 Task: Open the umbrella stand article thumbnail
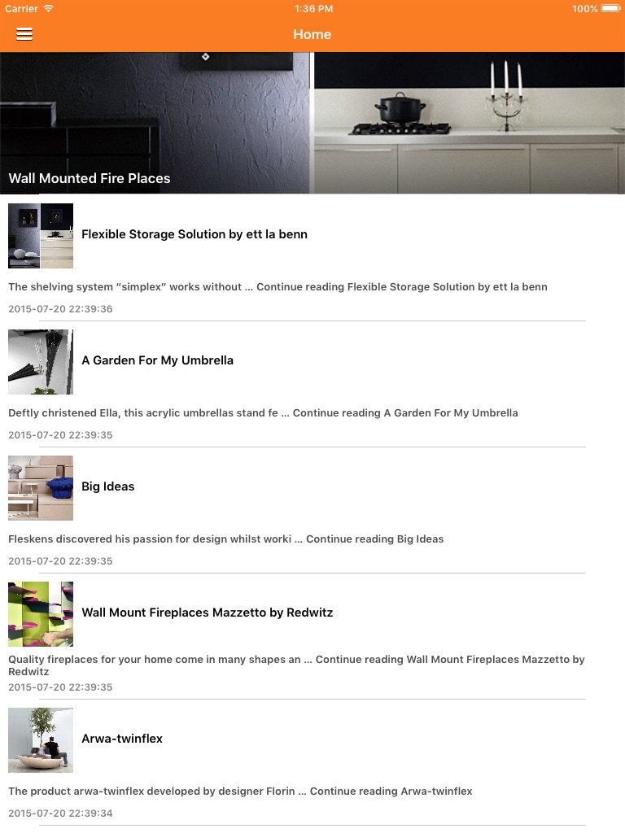pos(41,362)
